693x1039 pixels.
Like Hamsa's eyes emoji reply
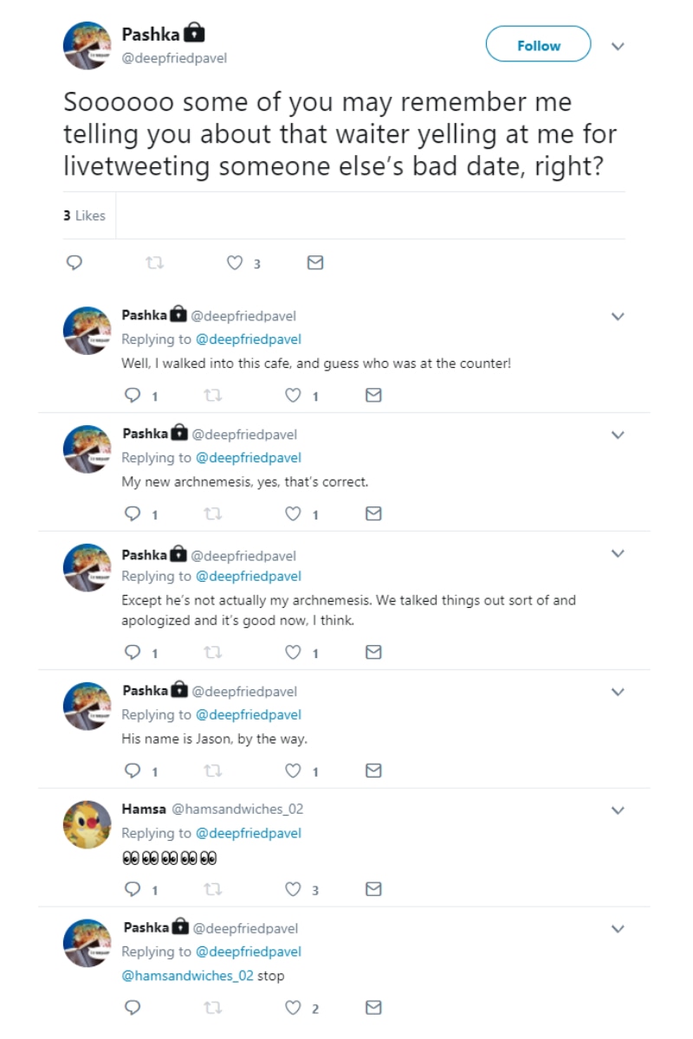[295, 889]
